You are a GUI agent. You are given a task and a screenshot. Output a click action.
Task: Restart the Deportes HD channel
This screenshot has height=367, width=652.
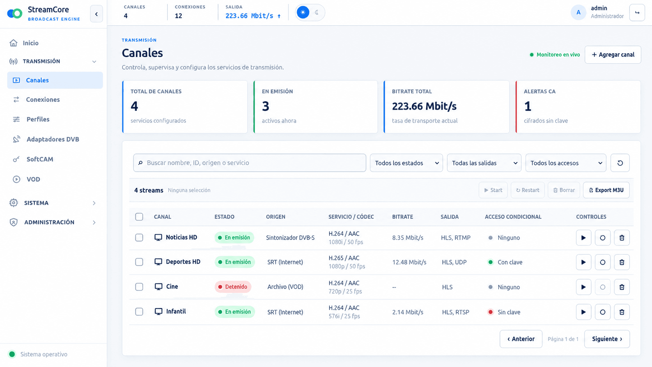(602, 262)
